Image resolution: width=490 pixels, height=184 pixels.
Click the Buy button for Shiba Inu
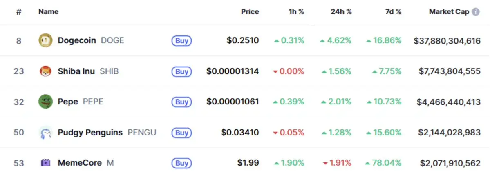(181, 72)
